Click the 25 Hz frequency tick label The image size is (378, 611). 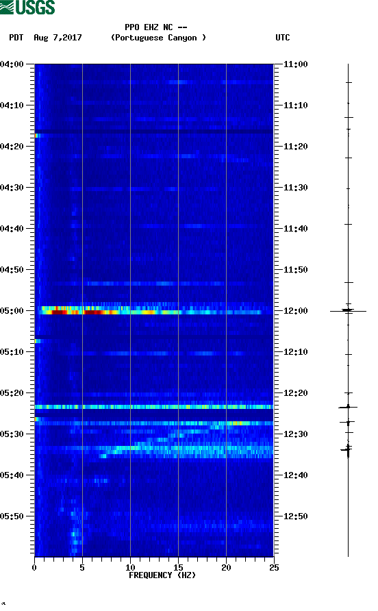(x=274, y=568)
